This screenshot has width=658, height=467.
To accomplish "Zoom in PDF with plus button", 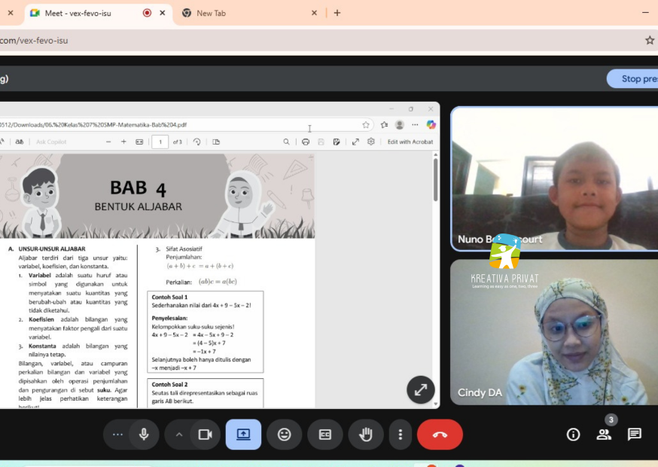I will (123, 142).
